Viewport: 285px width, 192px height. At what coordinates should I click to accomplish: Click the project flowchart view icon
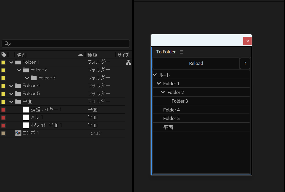click(128, 63)
